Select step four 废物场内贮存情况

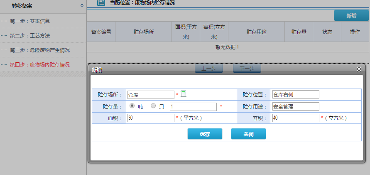39,64
